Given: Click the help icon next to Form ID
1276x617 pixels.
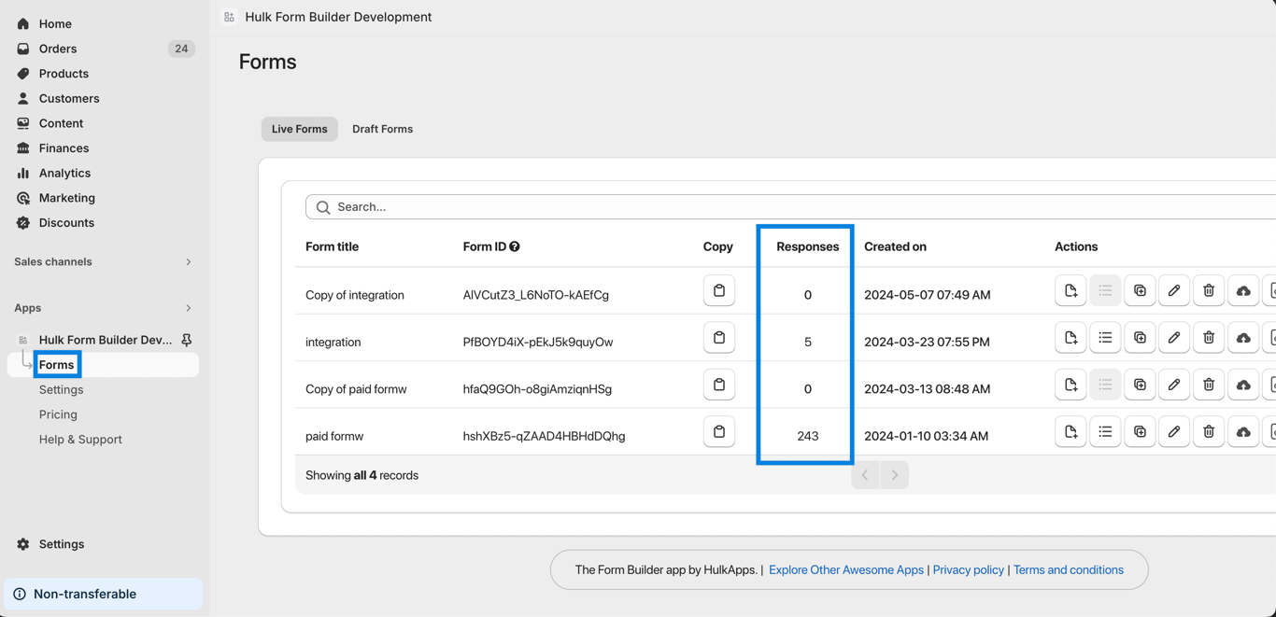Looking at the screenshot, I should pyautogui.click(x=515, y=246).
